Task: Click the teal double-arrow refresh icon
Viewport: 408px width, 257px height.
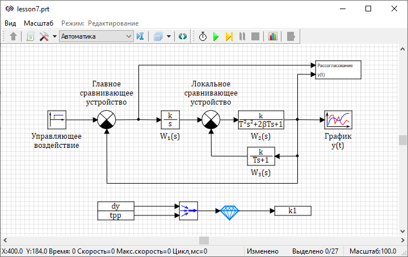Action: pos(182,36)
